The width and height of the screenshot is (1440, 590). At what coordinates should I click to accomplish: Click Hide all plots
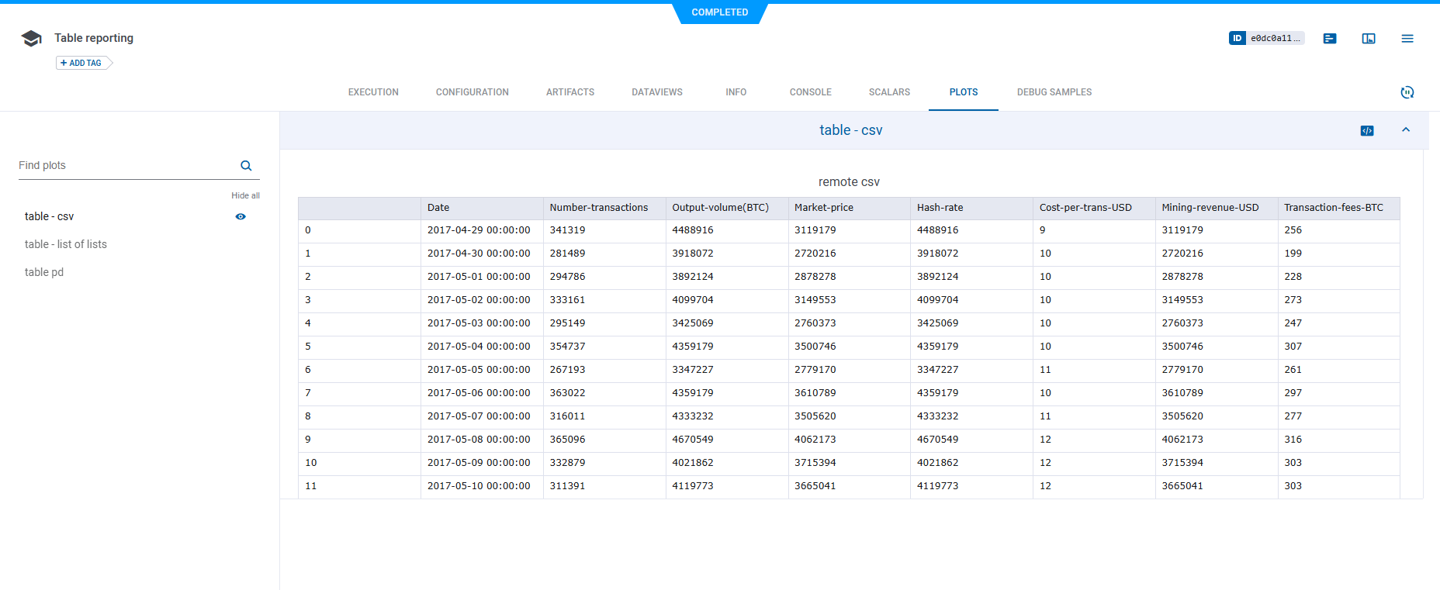(245, 195)
